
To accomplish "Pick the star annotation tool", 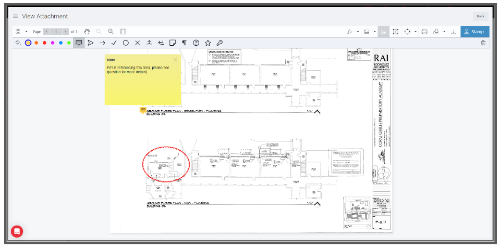I will tap(208, 43).
